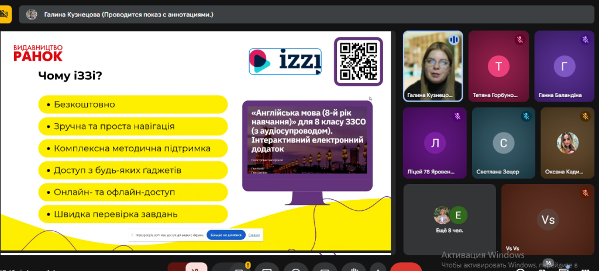
Task: Click the blue "Більше не ділитися" button
Action: point(226,235)
